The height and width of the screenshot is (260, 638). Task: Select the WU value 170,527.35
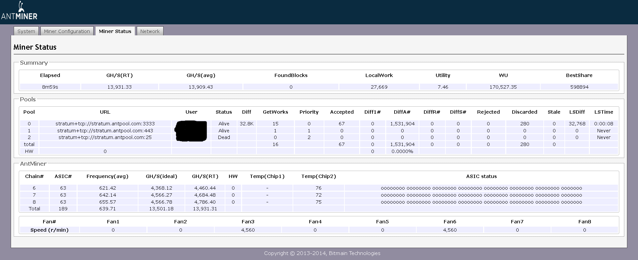[x=503, y=87]
